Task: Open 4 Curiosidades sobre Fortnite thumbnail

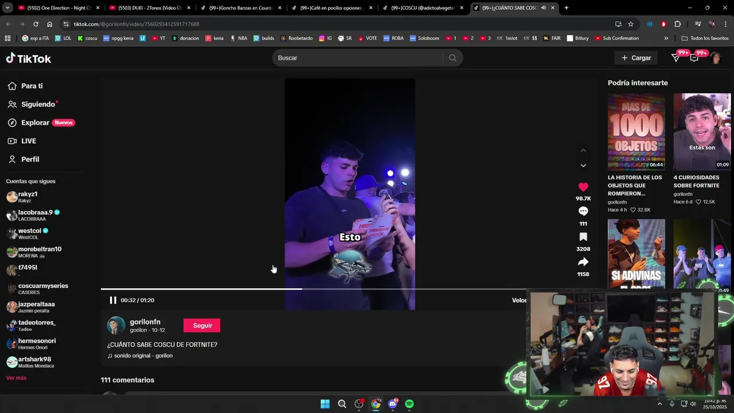Action: [702, 131]
